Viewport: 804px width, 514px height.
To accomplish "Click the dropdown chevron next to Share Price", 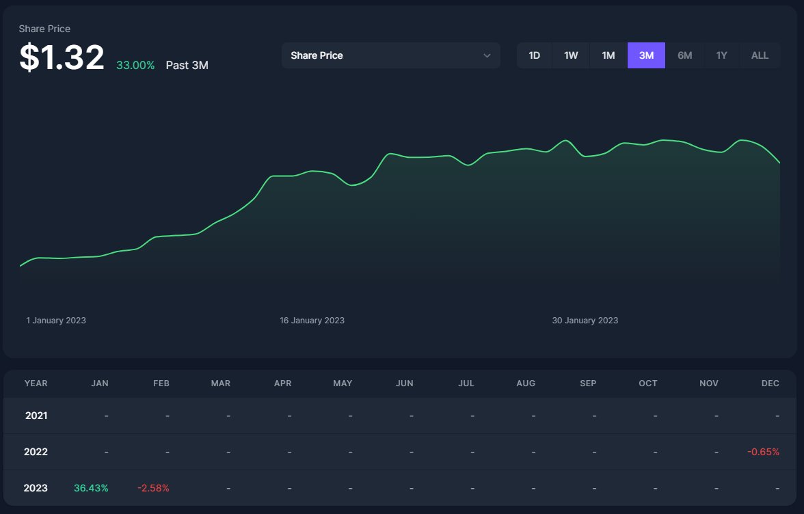I will click(487, 55).
